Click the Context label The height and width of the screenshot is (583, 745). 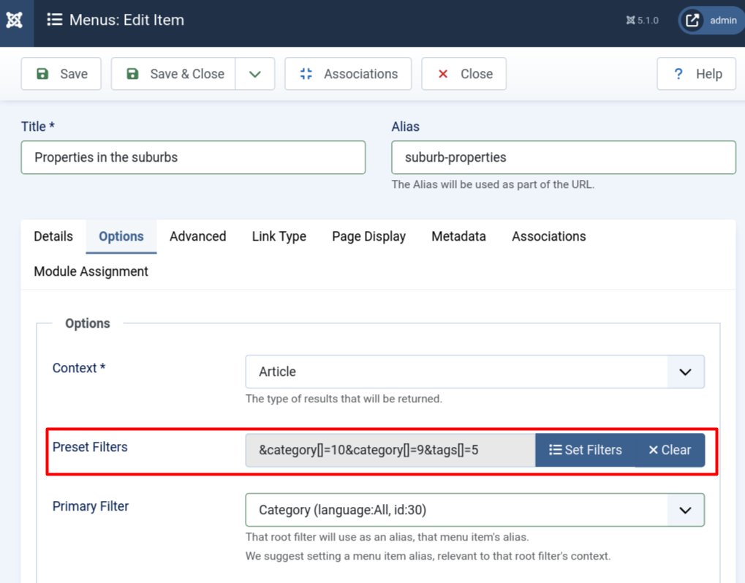point(79,368)
